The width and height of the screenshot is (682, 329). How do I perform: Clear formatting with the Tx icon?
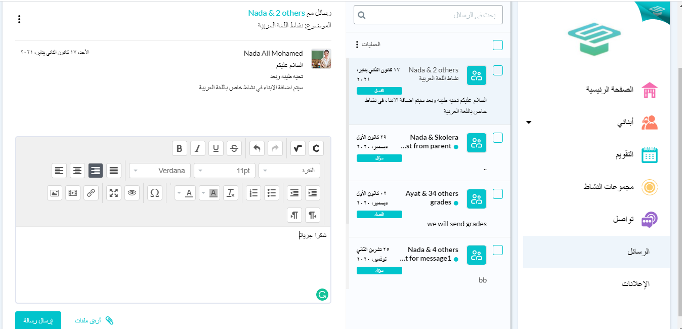230,193
